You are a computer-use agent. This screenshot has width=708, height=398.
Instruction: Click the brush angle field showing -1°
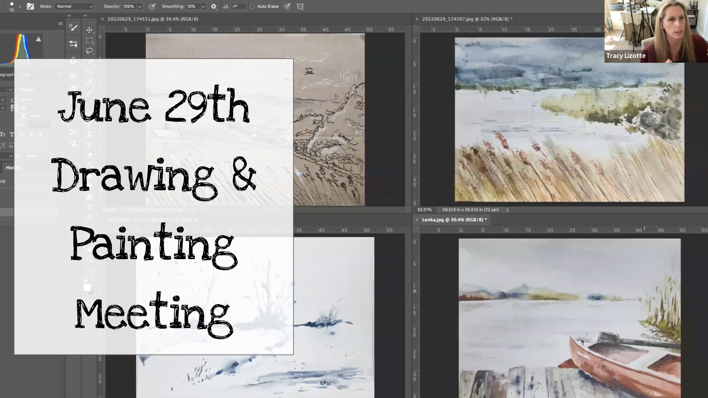pos(238,6)
